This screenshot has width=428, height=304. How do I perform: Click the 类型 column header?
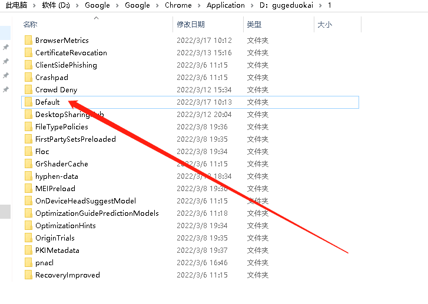point(254,25)
